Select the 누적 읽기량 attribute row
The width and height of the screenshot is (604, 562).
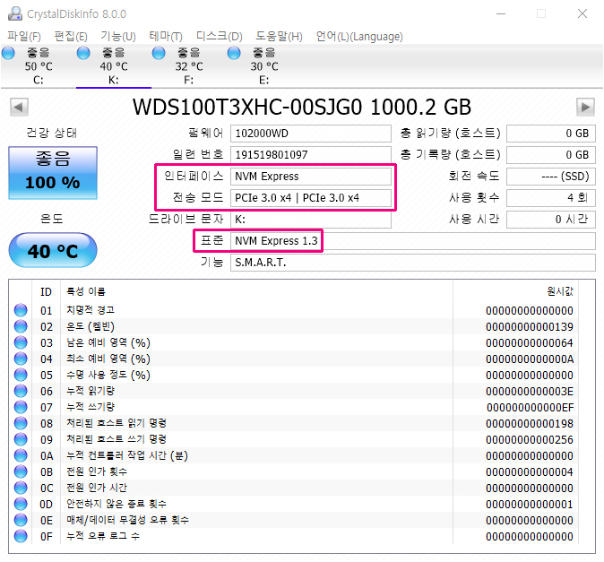[294, 391]
